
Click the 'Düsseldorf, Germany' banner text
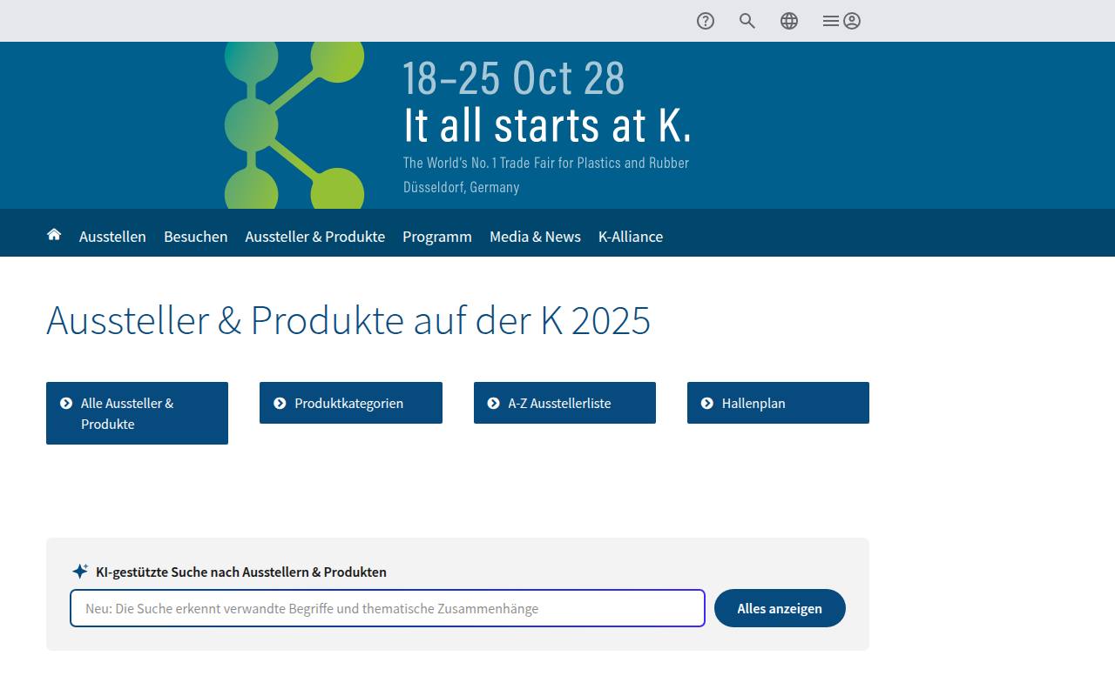click(x=461, y=187)
